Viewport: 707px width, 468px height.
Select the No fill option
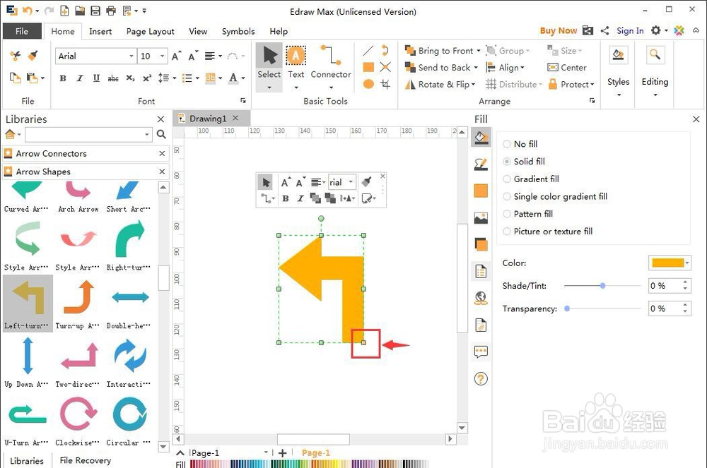(x=520, y=144)
